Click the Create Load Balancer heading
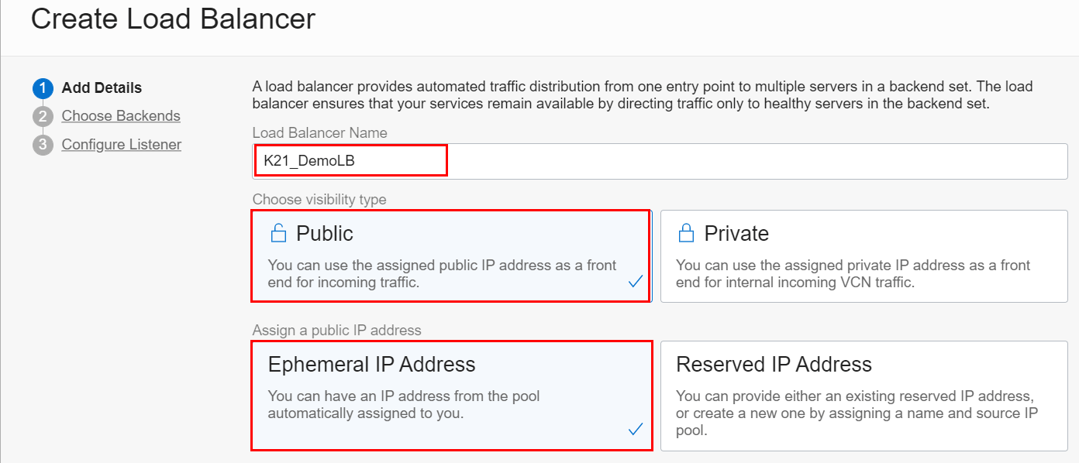 pyautogui.click(x=173, y=19)
